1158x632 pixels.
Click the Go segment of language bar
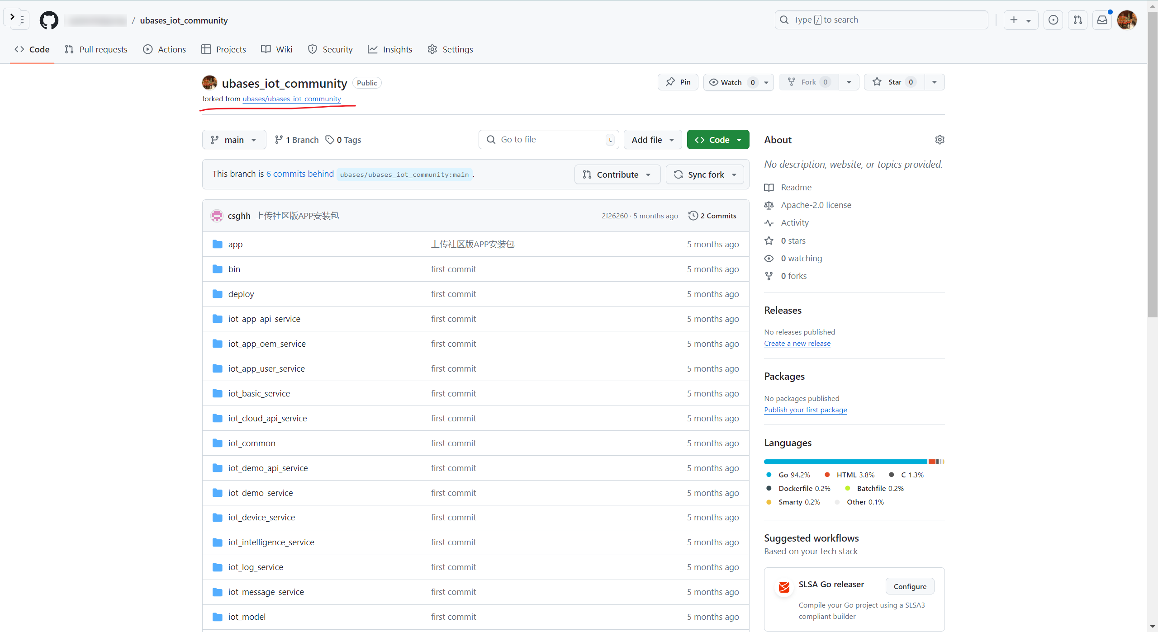[845, 462]
